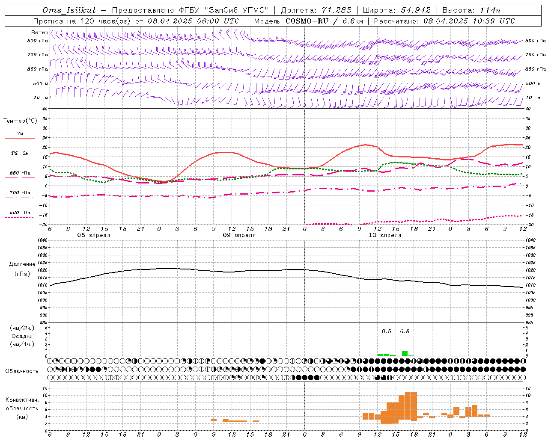Click the 08 апреля date label

point(94,235)
